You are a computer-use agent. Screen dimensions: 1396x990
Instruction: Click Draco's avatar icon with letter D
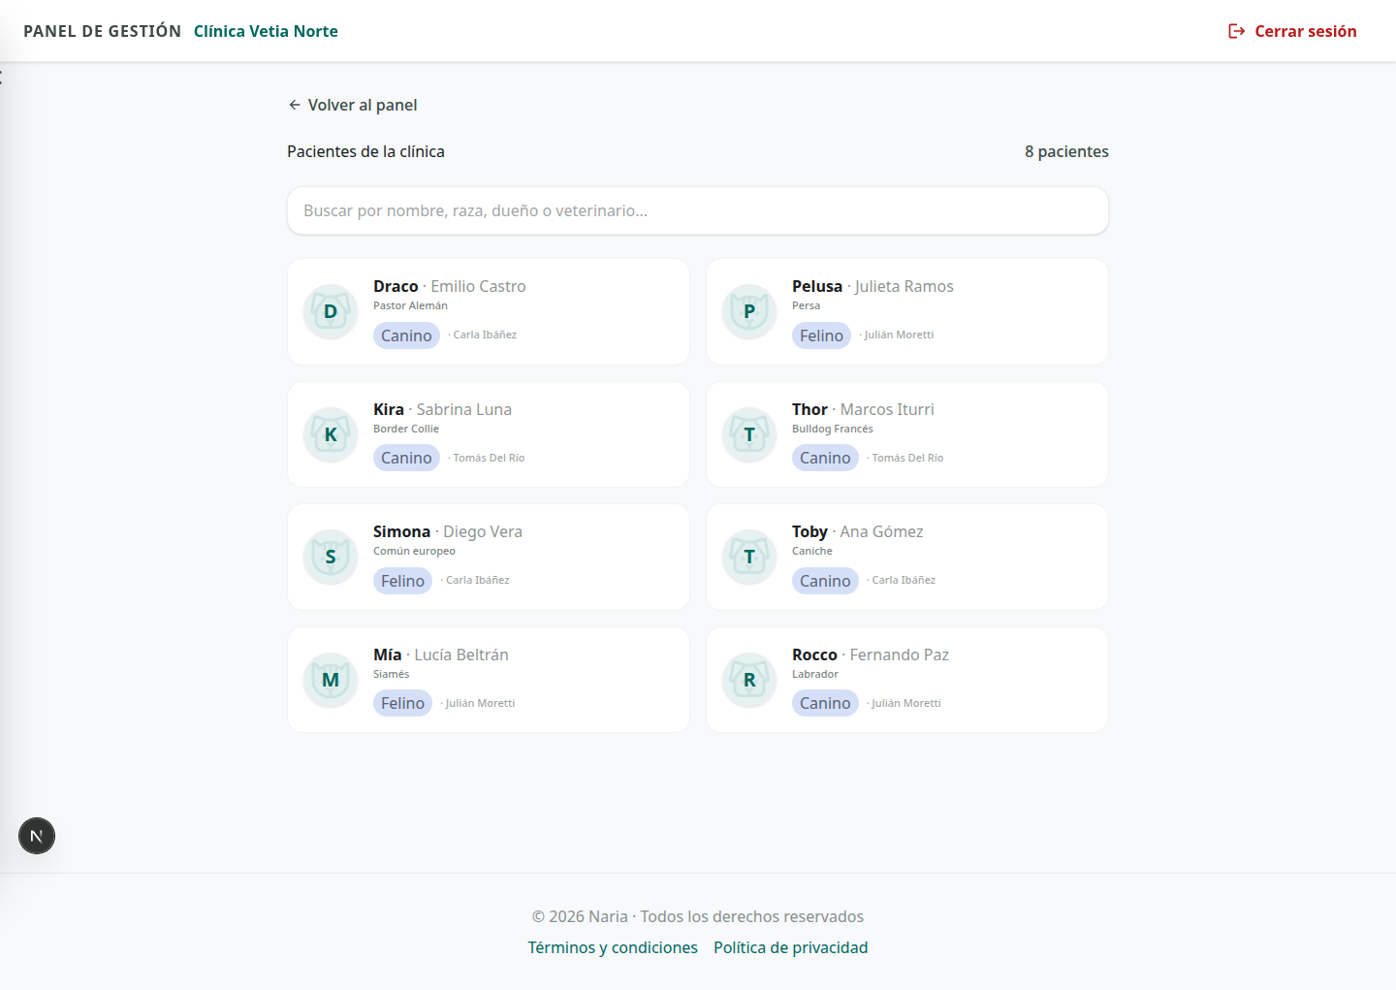pos(331,311)
